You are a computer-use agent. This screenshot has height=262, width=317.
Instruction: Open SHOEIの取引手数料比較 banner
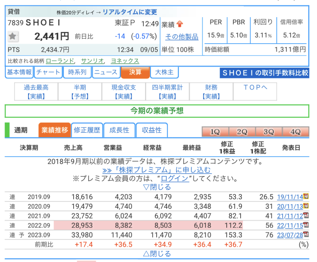[264, 73]
